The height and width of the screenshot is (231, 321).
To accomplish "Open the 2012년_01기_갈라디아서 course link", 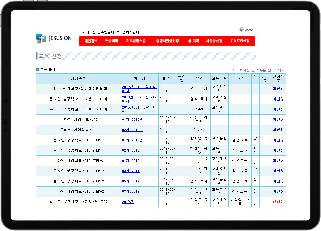I will point(139,89).
